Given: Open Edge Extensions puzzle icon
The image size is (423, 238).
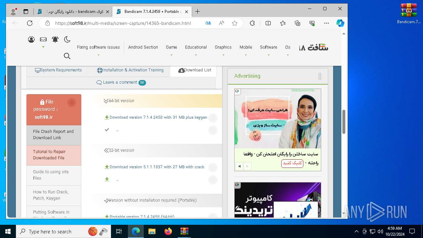Looking at the screenshot, I should point(252,23).
